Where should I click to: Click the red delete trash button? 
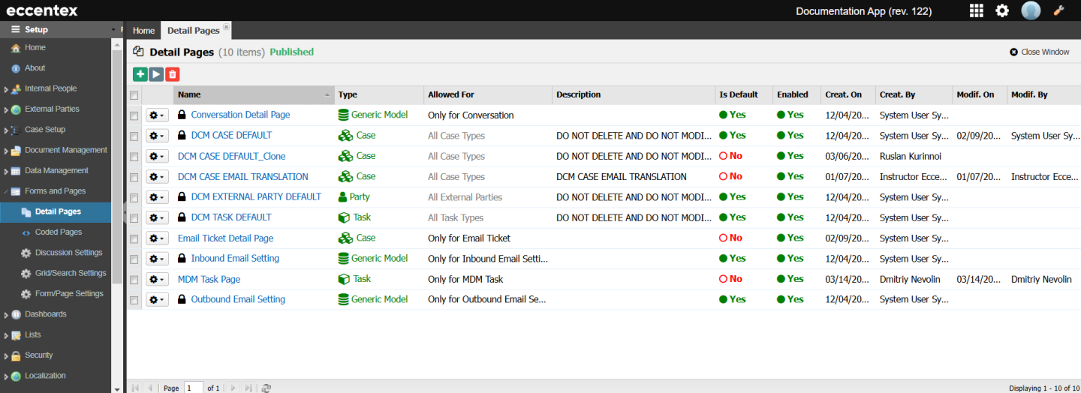[x=173, y=73]
